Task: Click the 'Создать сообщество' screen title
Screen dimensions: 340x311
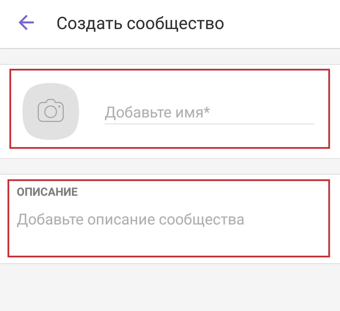Action: click(140, 23)
